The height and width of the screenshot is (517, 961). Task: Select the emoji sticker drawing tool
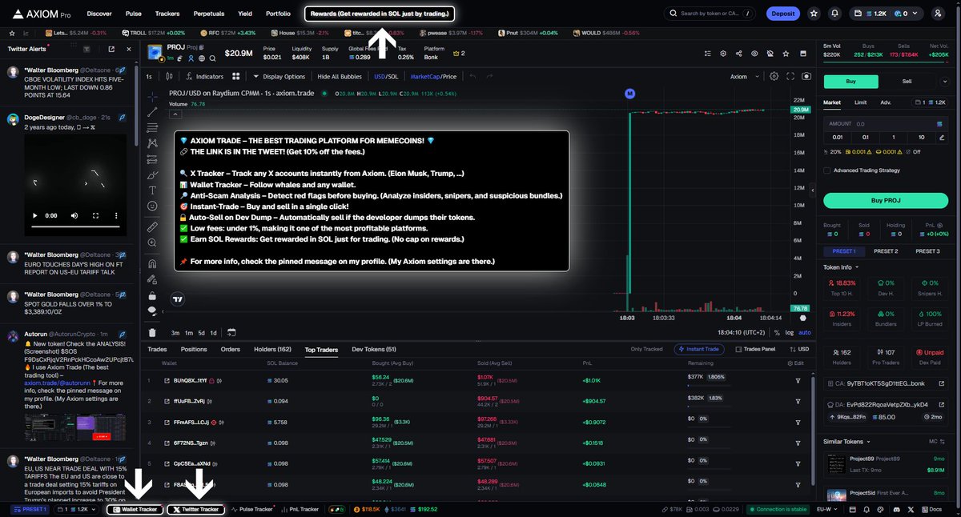point(152,206)
